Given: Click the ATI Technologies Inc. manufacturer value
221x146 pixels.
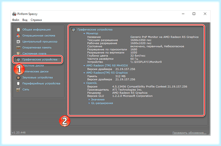Looking at the screenshot, I should coord(127,90).
